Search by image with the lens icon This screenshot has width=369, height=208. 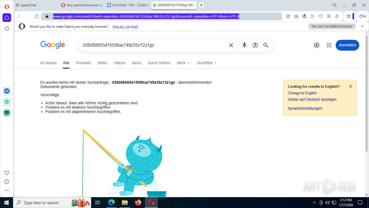[255, 45]
